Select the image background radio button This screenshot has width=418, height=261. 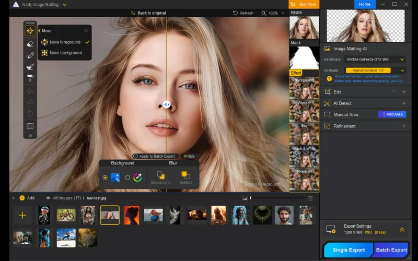tap(105, 177)
